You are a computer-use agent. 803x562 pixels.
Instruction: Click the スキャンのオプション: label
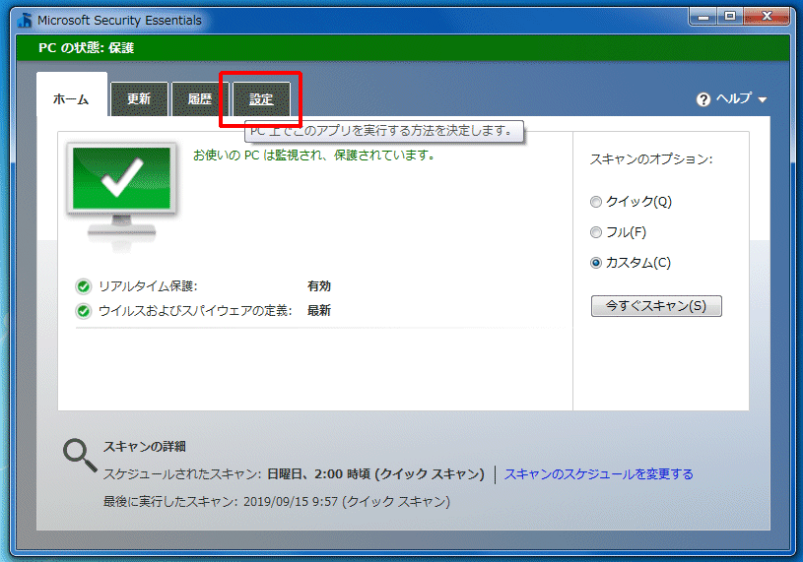pyautogui.click(x=651, y=159)
